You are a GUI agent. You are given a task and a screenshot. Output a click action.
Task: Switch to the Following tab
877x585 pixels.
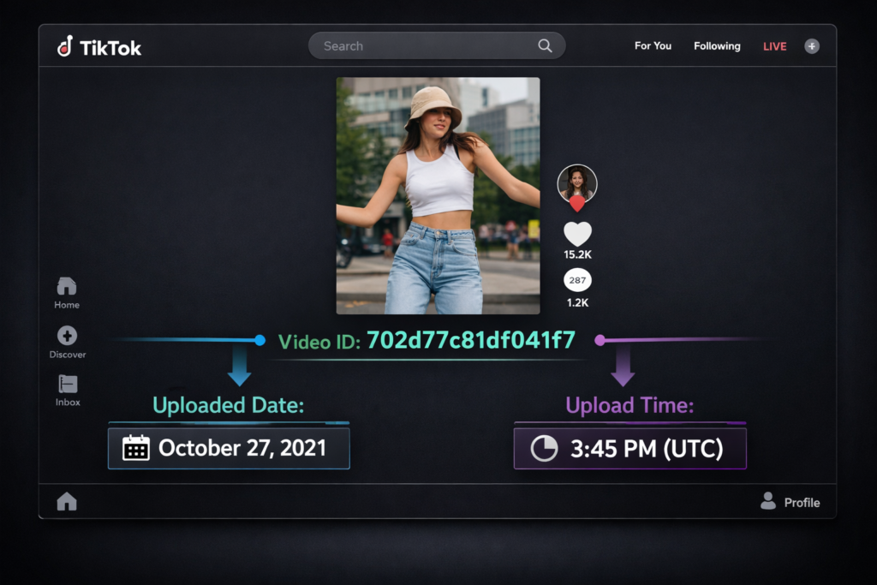pyautogui.click(x=717, y=46)
